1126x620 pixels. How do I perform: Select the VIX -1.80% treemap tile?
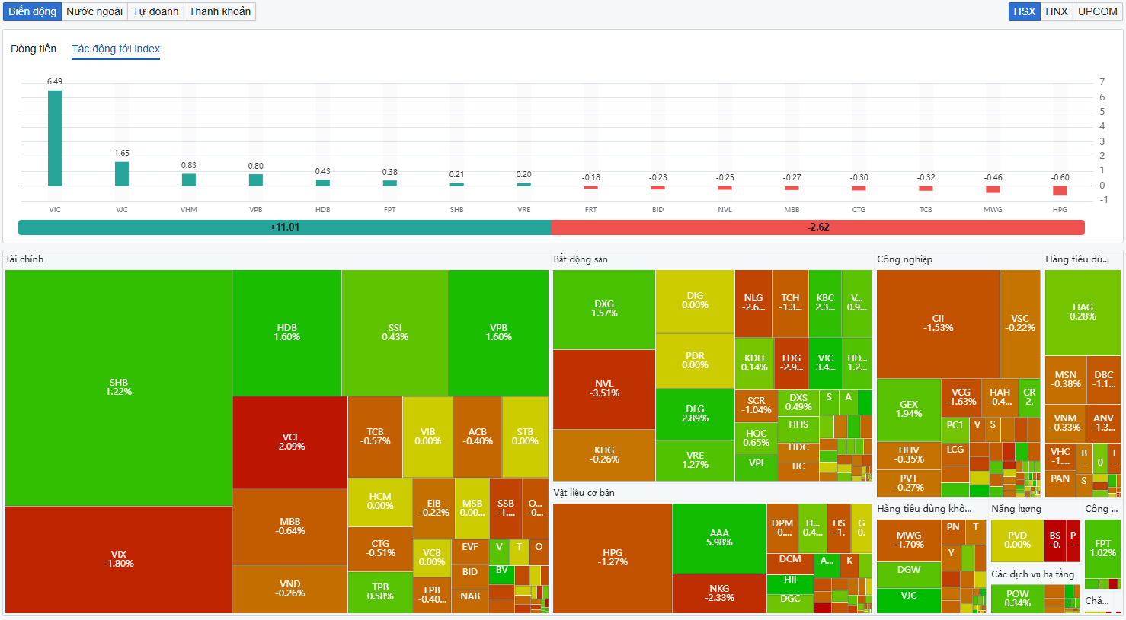[119, 559]
